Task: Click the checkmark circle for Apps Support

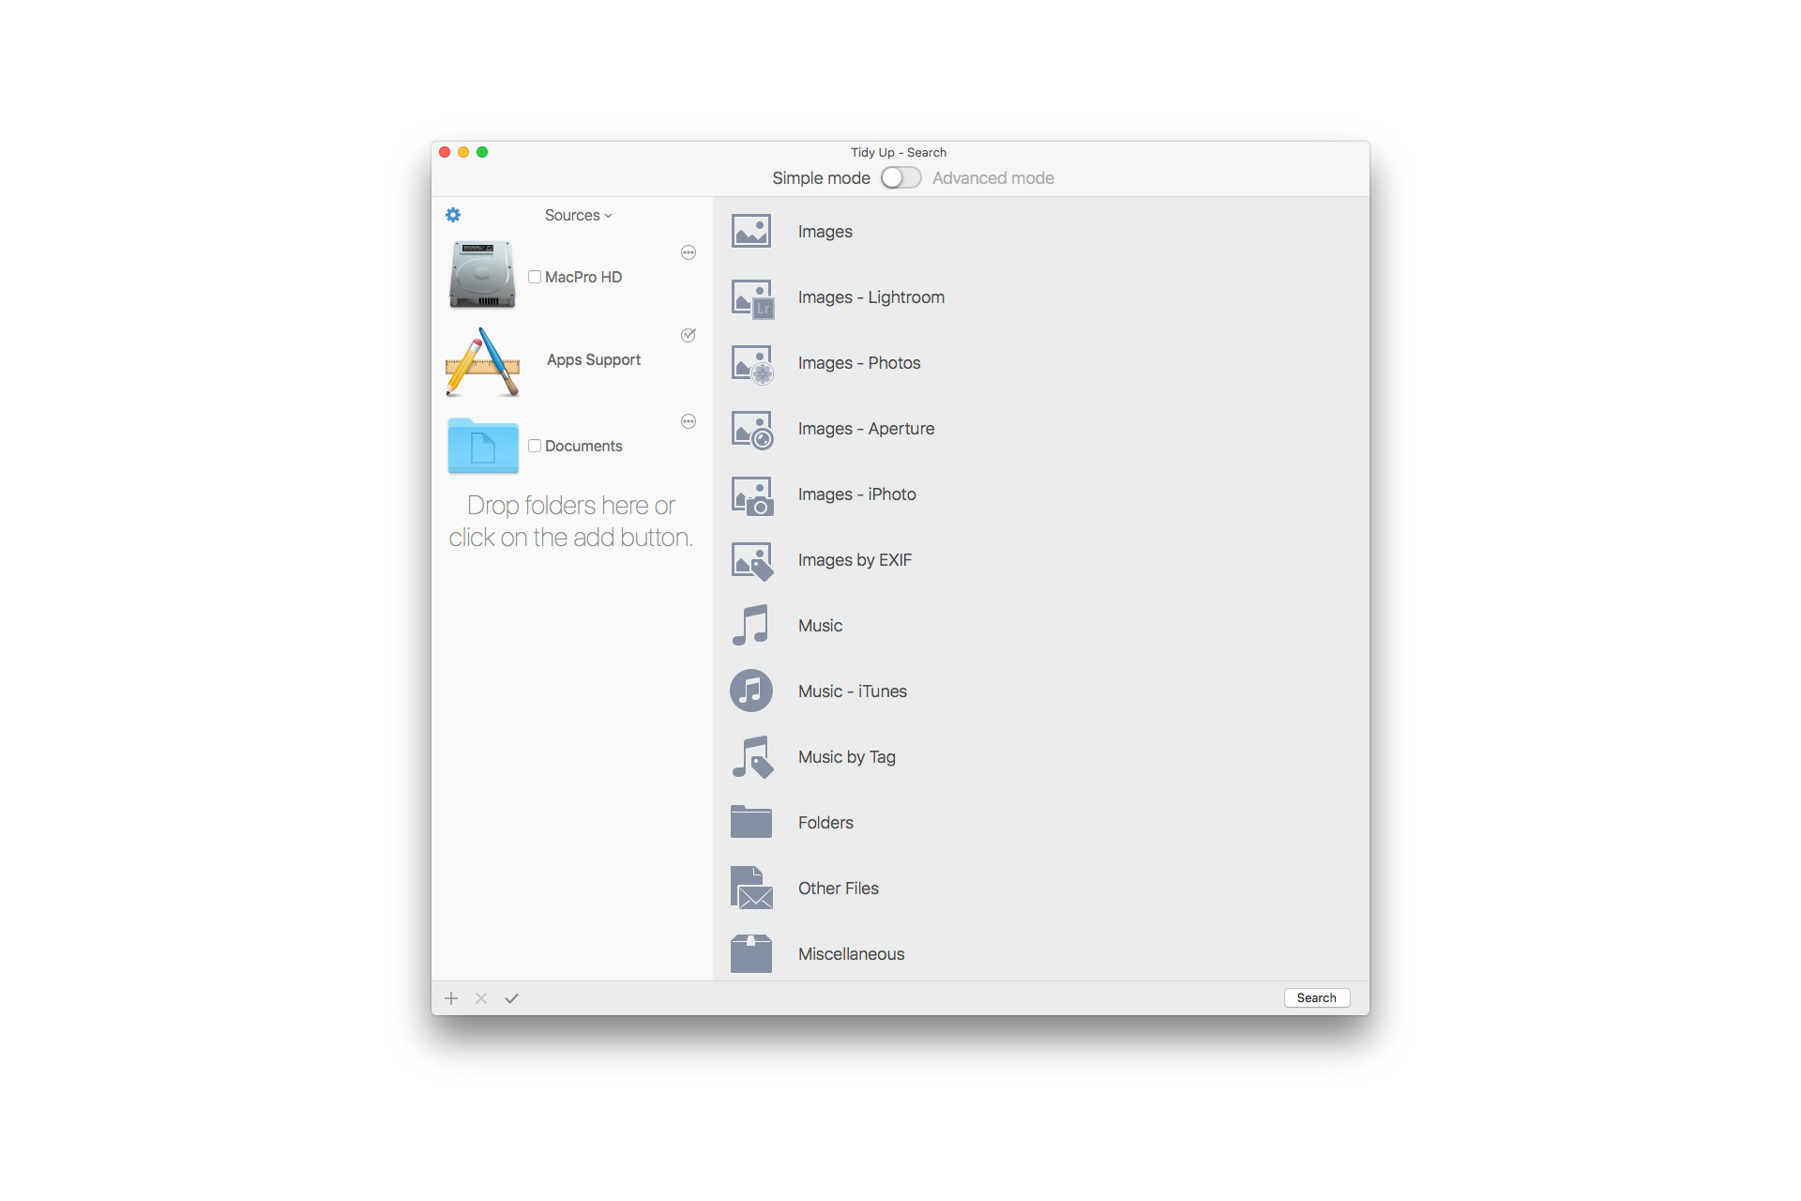Action: point(689,335)
